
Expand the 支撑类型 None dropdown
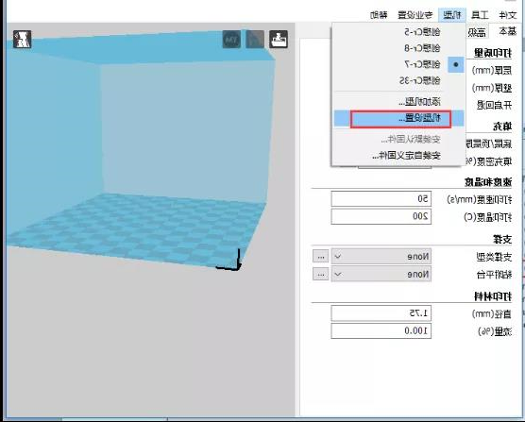pyautogui.click(x=381, y=257)
